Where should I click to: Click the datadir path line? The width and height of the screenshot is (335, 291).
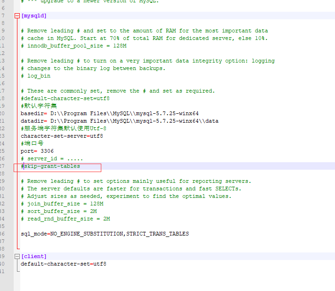click(120, 121)
